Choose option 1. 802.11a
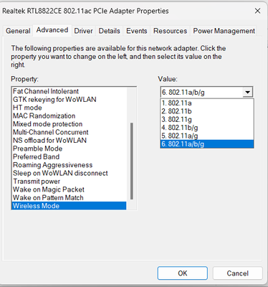 pyautogui.click(x=207, y=103)
